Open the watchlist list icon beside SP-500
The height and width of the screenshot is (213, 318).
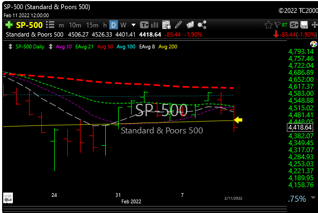(50, 25)
